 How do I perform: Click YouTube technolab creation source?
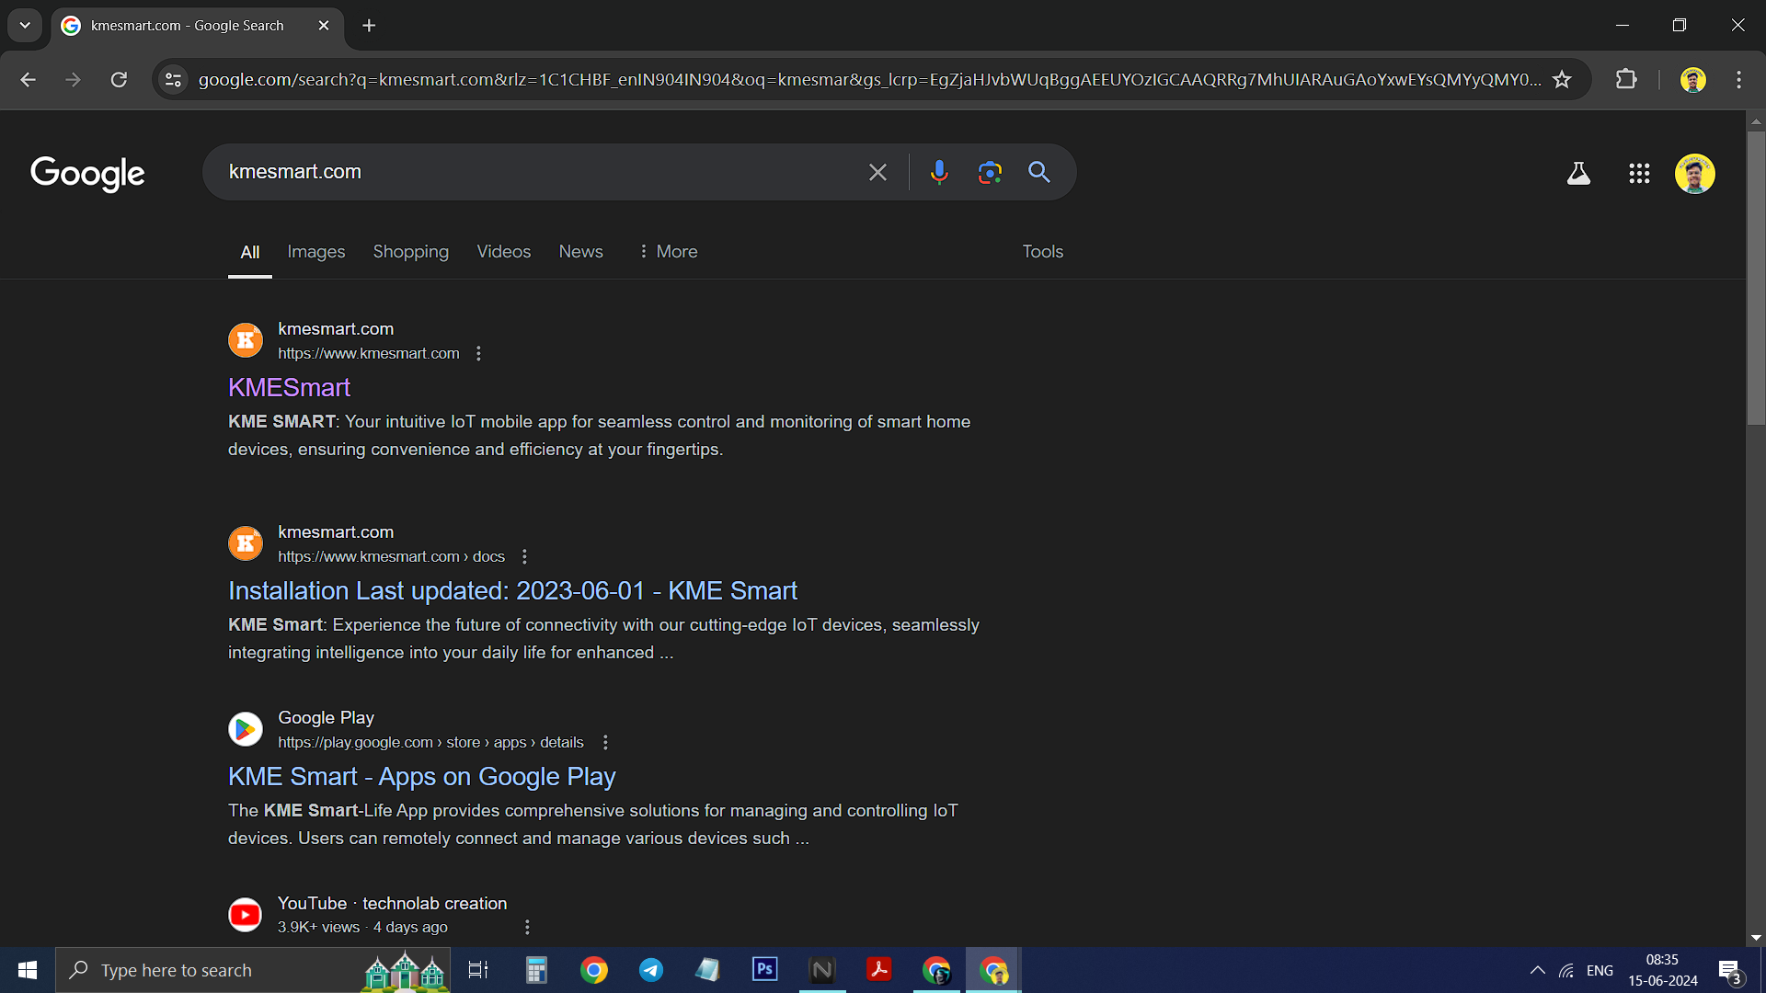click(x=393, y=904)
